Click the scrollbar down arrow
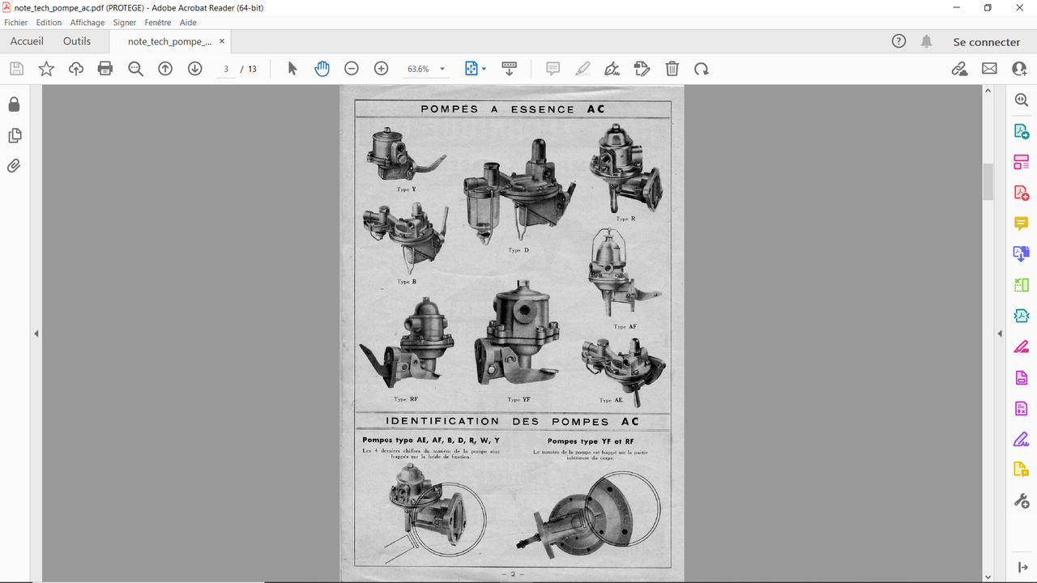Viewport: 1037px width, 583px height. coord(988,577)
